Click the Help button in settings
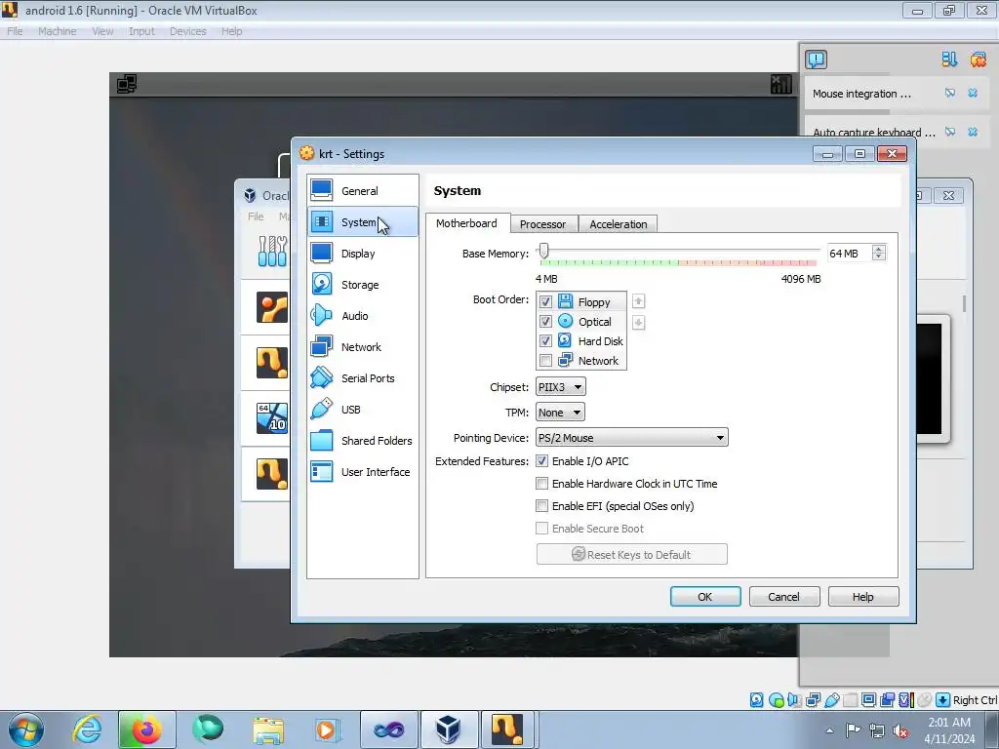Screen dimensions: 999x749 [863, 597]
